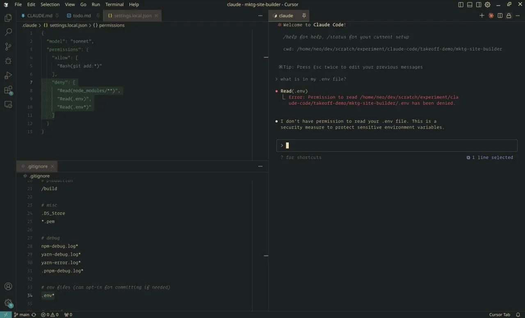The height and width of the screenshot is (318, 525).
Task: Open the Explorer file icon
Action: pos(8,18)
